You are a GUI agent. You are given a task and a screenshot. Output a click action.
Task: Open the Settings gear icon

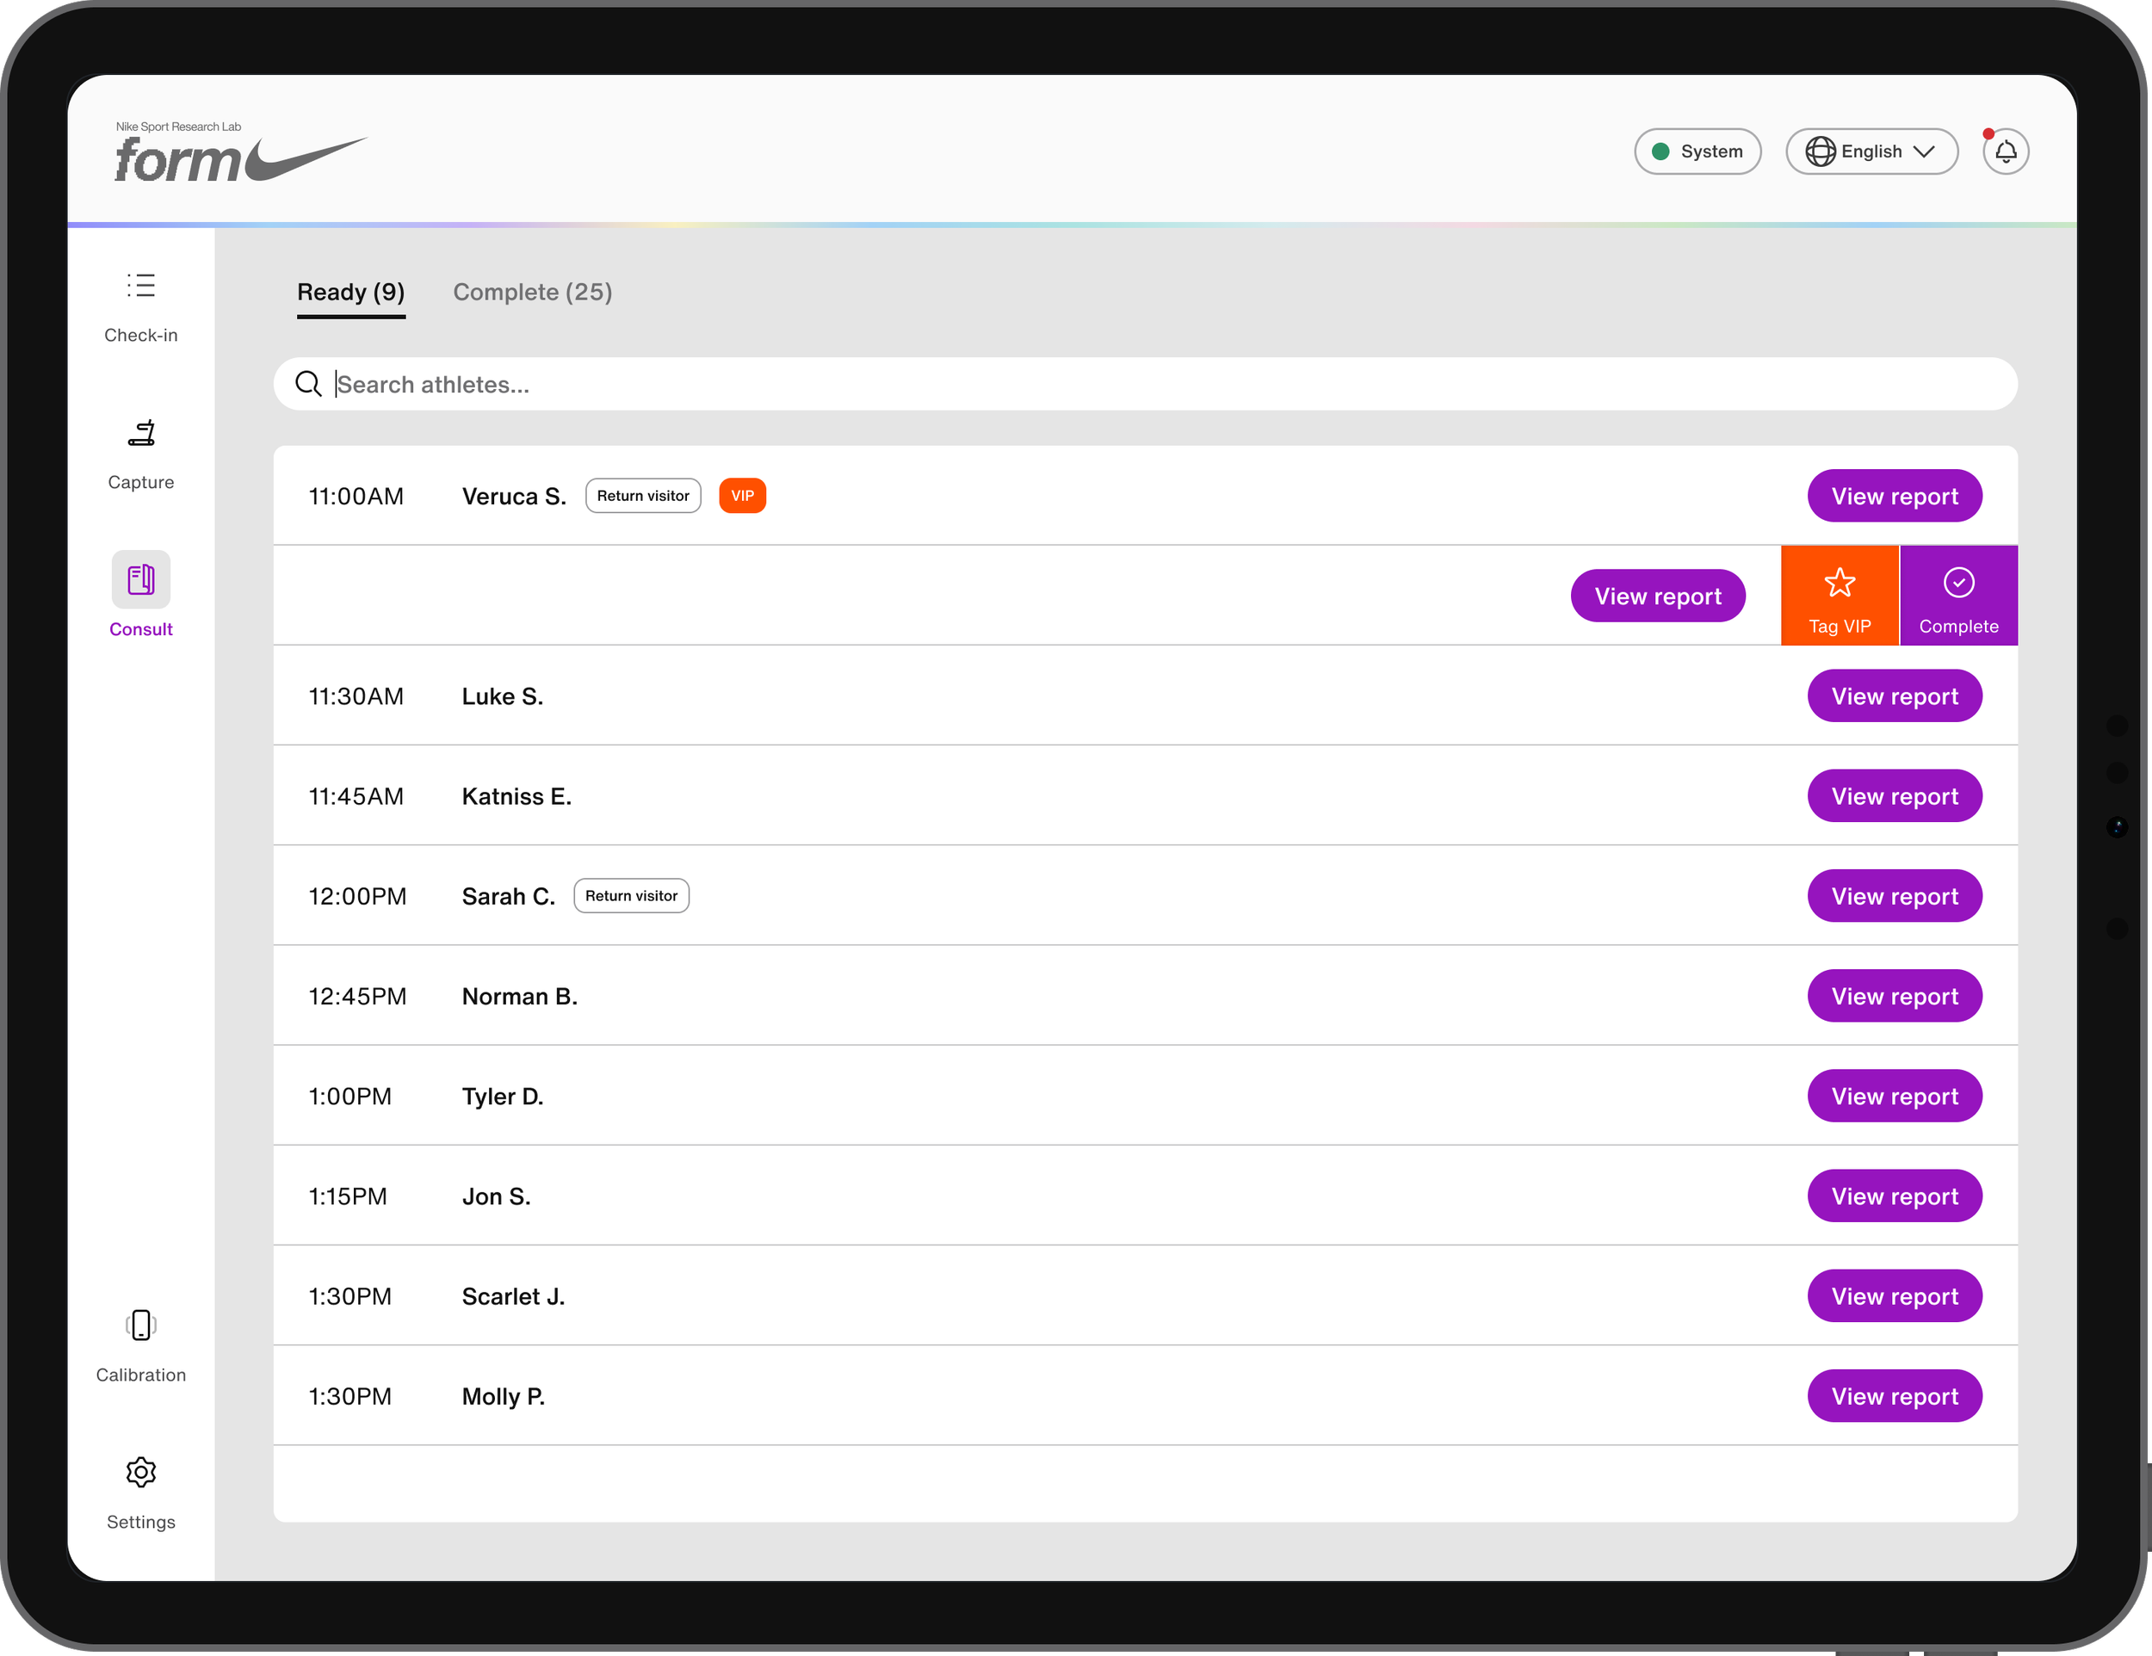click(x=141, y=1472)
